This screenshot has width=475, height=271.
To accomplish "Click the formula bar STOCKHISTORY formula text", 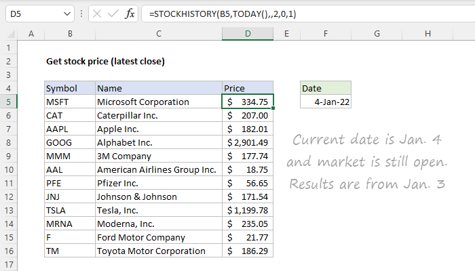I will tap(223, 14).
